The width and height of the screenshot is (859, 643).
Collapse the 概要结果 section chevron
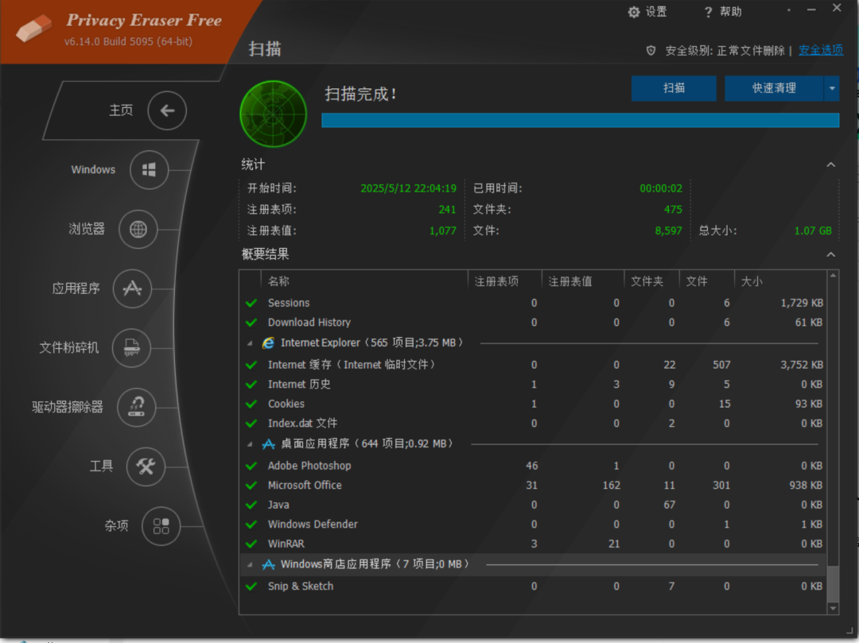point(831,254)
